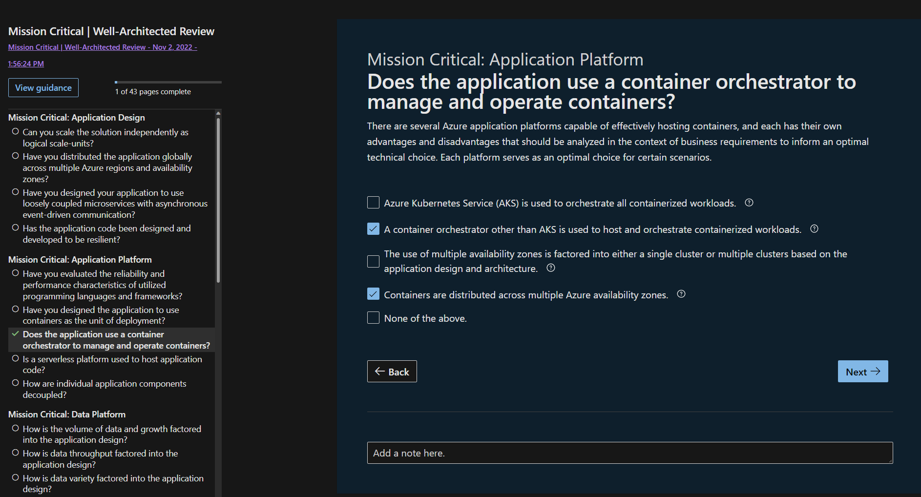Image resolution: width=921 pixels, height=497 pixels.
Task: Focus the Add a note here field
Action: (x=630, y=453)
